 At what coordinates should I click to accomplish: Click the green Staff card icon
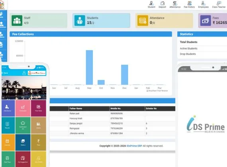coord(17,21)
